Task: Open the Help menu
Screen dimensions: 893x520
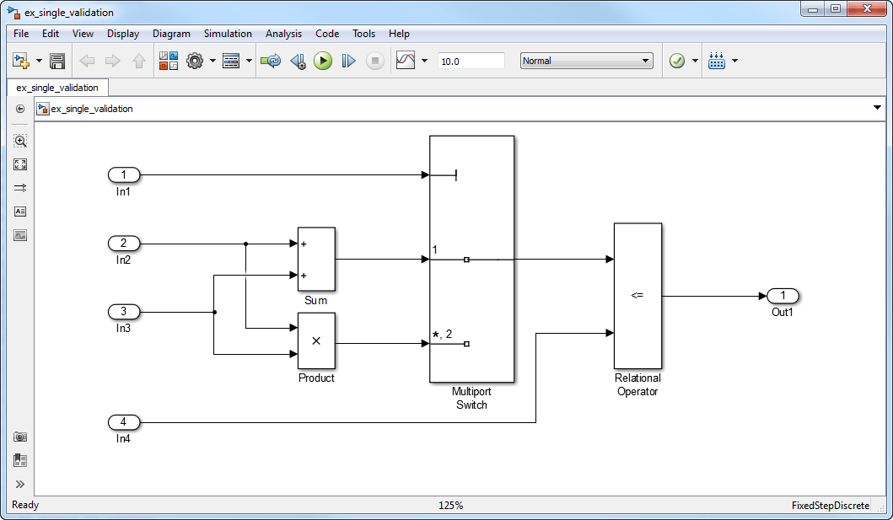Action: coord(399,34)
